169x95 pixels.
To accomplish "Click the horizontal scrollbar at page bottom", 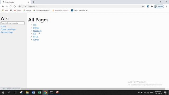I will point(93,89).
